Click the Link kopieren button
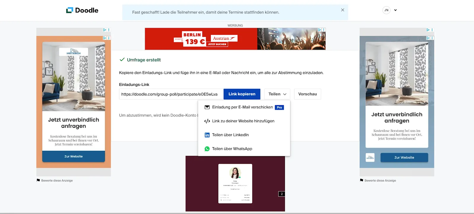474x214 pixels. pos(242,94)
